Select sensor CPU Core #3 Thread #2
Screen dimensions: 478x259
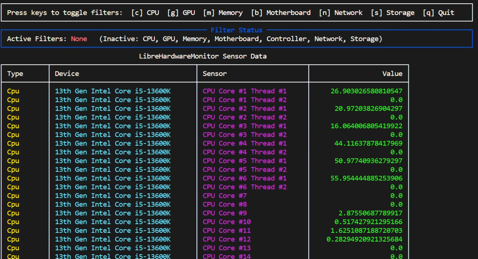(245, 135)
